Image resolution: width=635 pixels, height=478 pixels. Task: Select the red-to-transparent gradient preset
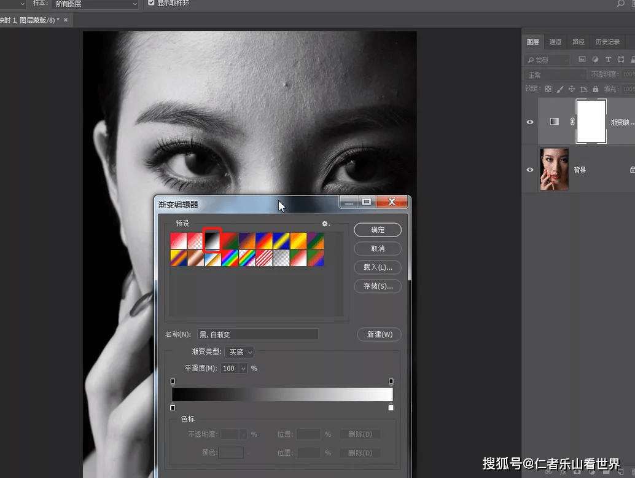(195, 241)
